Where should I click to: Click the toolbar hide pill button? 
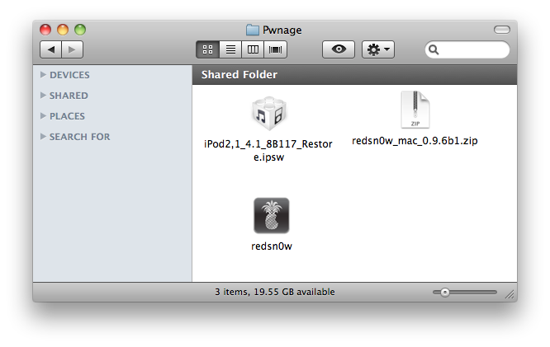tap(501, 30)
